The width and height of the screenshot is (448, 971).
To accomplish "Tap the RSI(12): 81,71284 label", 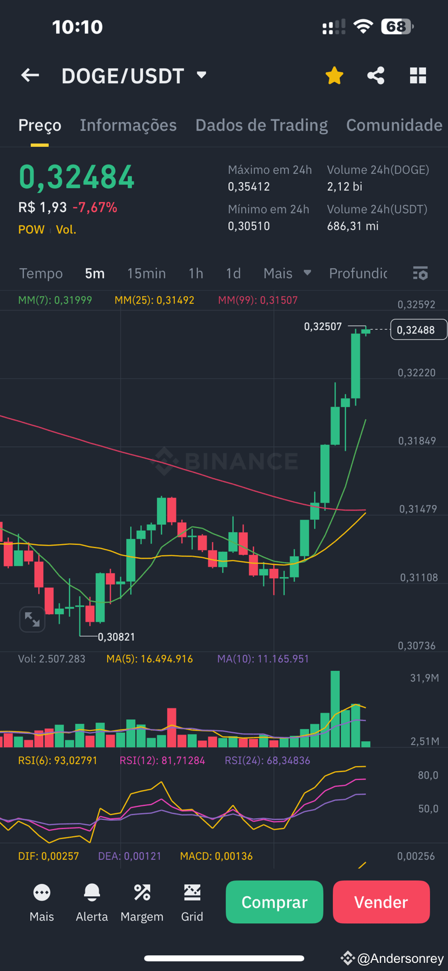I will 162,760.
